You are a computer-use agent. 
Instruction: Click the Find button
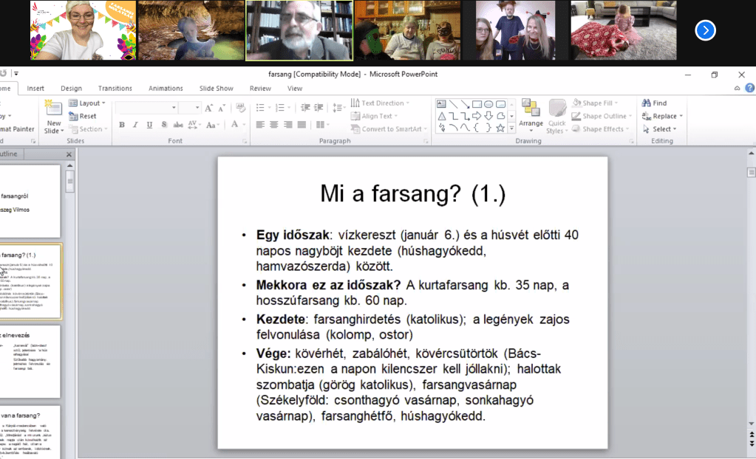point(654,103)
